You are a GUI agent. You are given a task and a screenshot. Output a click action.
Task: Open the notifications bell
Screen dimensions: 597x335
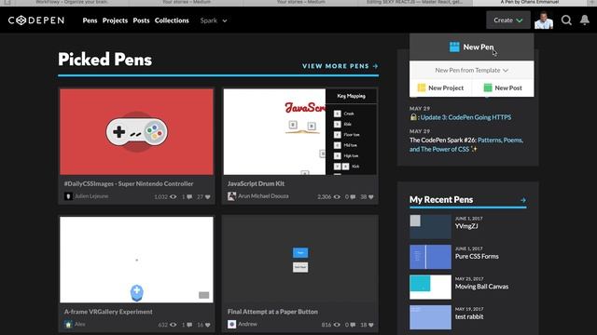point(585,20)
